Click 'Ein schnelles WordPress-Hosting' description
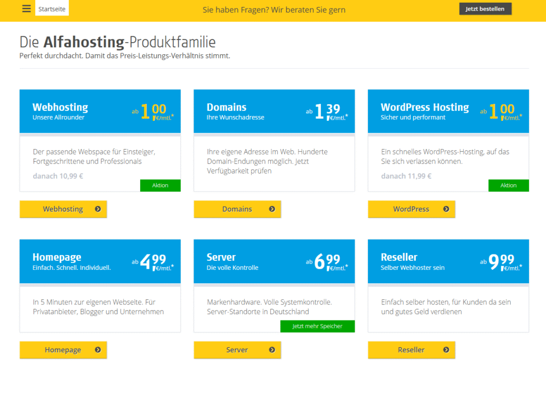 point(445,157)
